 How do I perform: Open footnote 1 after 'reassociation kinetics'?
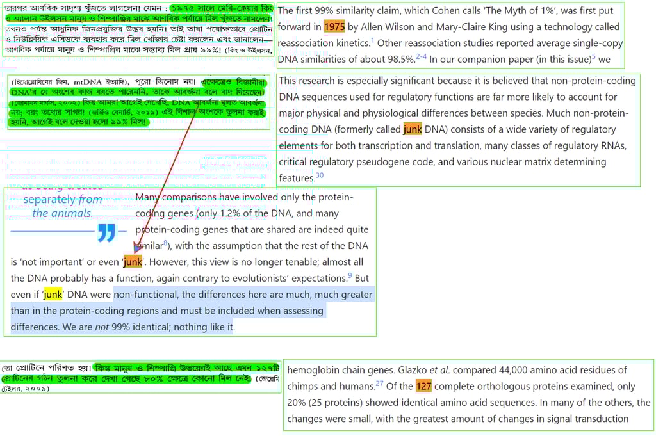point(372,40)
